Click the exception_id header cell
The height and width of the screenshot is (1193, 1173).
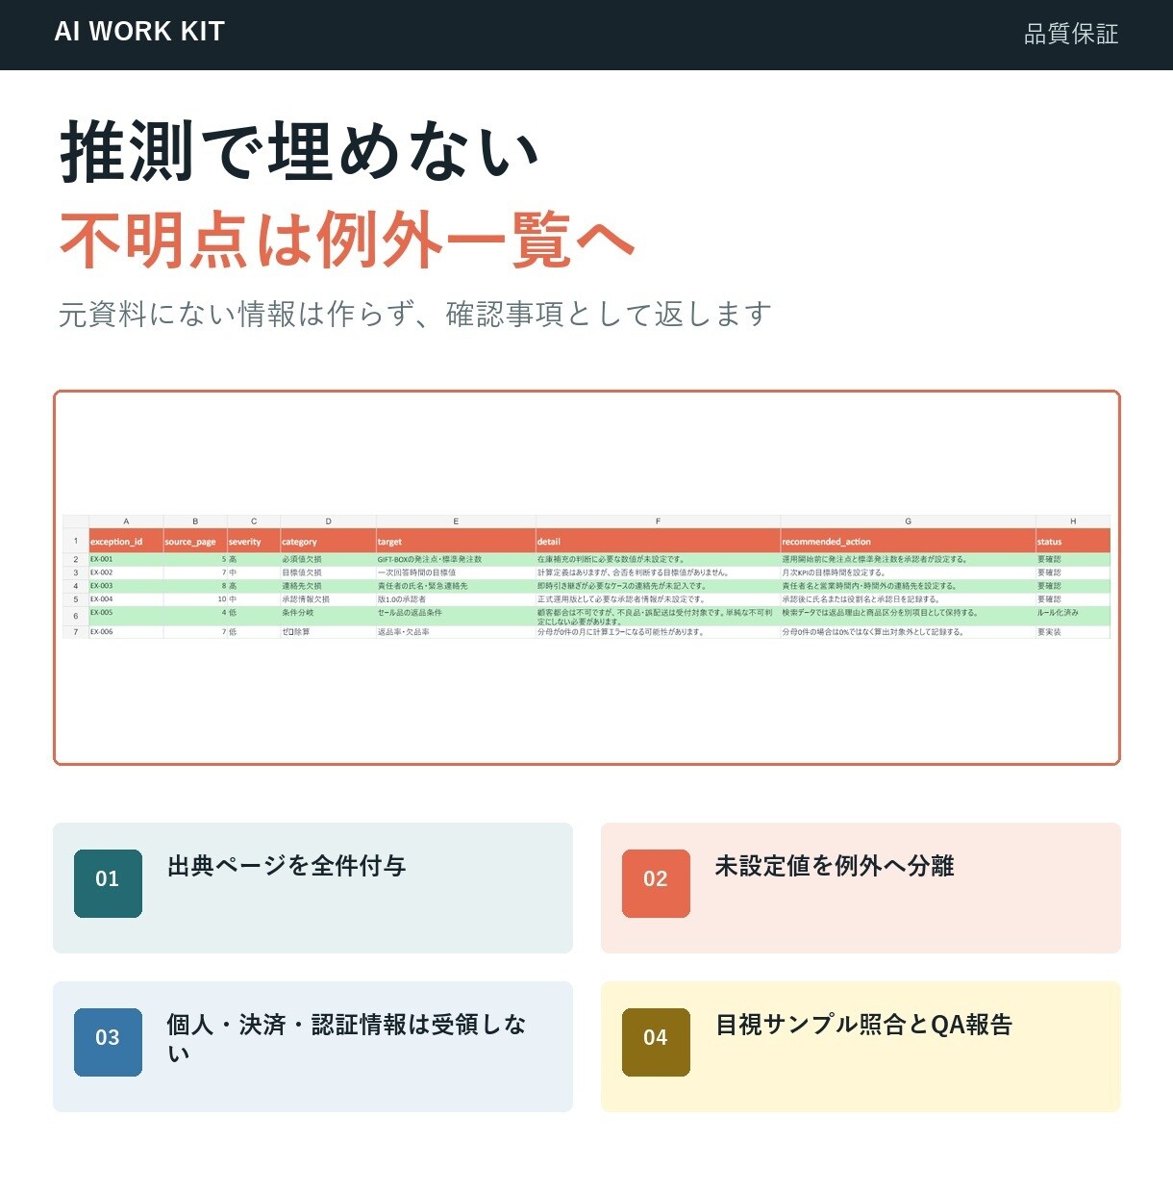[126, 541]
